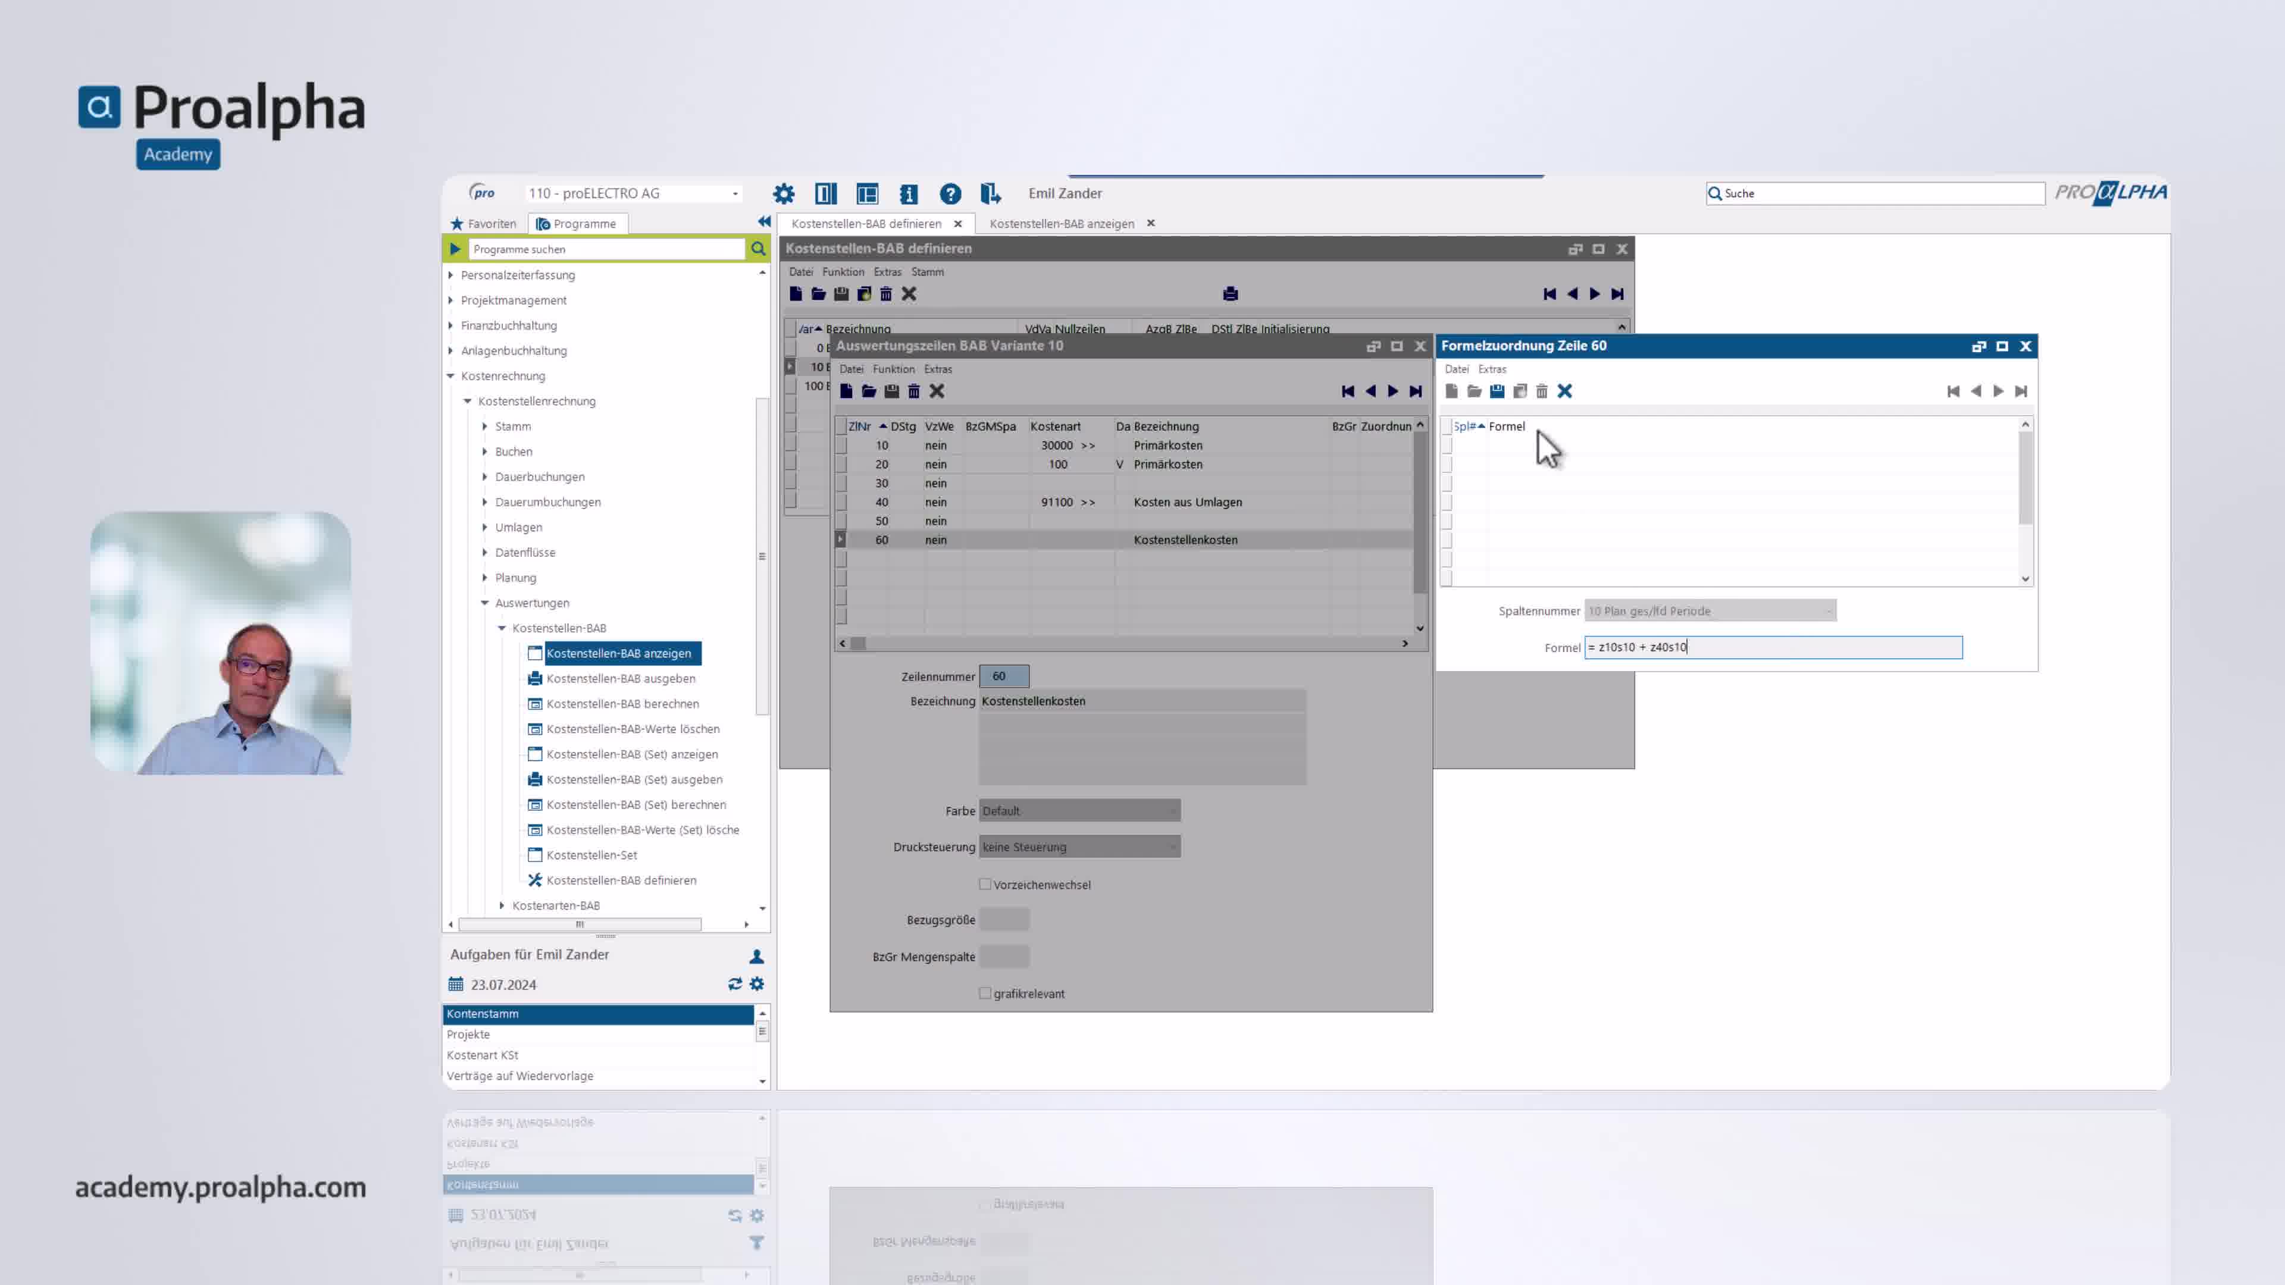The width and height of the screenshot is (2285, 1285).
Task: Switch to the Kostenstellen-BAB anzeigen tab
Action: 1061,224
